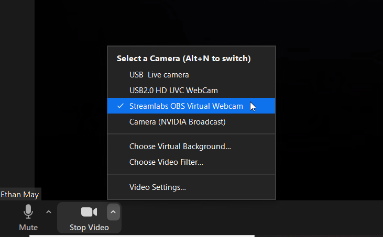This screenshot has height=237, width=383.
Task: Open Video Settings from the menu
Action: 157,187
